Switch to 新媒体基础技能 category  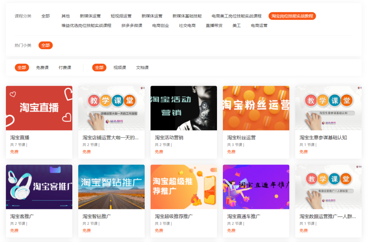(187, 16)
